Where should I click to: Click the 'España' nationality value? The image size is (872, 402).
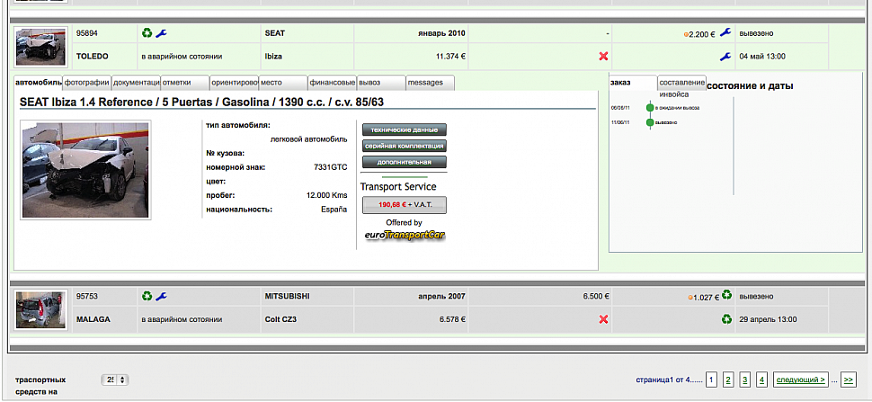coord(334,210)
